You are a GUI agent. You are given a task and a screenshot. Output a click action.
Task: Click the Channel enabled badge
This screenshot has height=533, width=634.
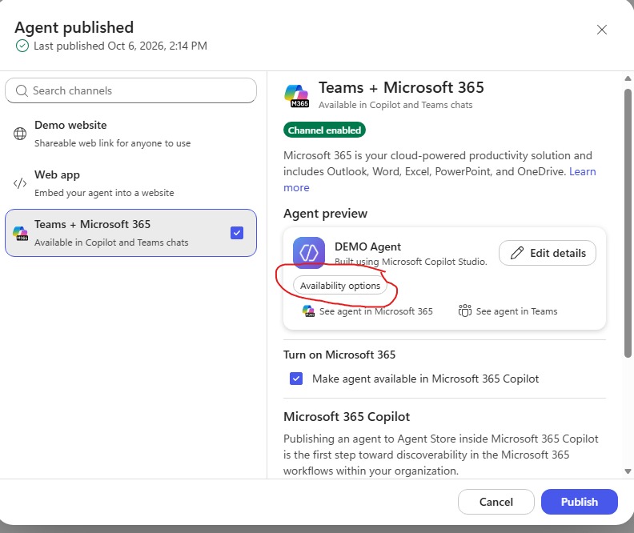pos(324,130)
